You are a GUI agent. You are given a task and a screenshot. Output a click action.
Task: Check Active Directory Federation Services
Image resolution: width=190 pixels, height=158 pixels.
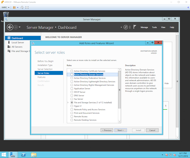tap(72, 78)
